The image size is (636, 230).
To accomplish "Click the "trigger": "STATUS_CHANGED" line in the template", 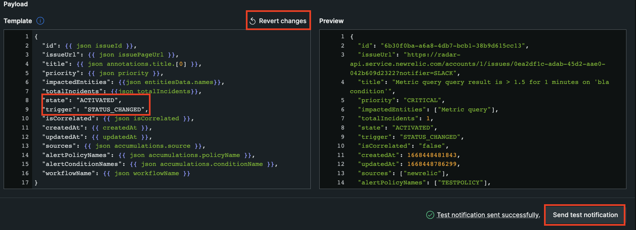I will coord(95,109).
